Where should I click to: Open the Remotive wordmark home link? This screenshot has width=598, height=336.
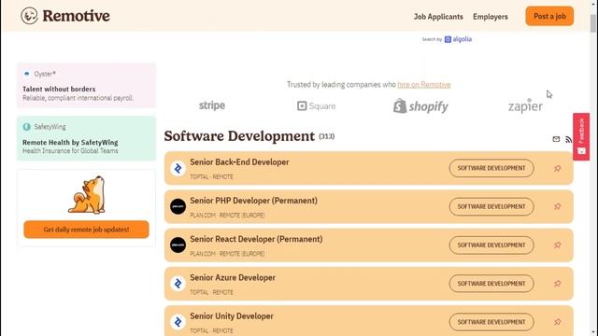click(x=76, y=16)
